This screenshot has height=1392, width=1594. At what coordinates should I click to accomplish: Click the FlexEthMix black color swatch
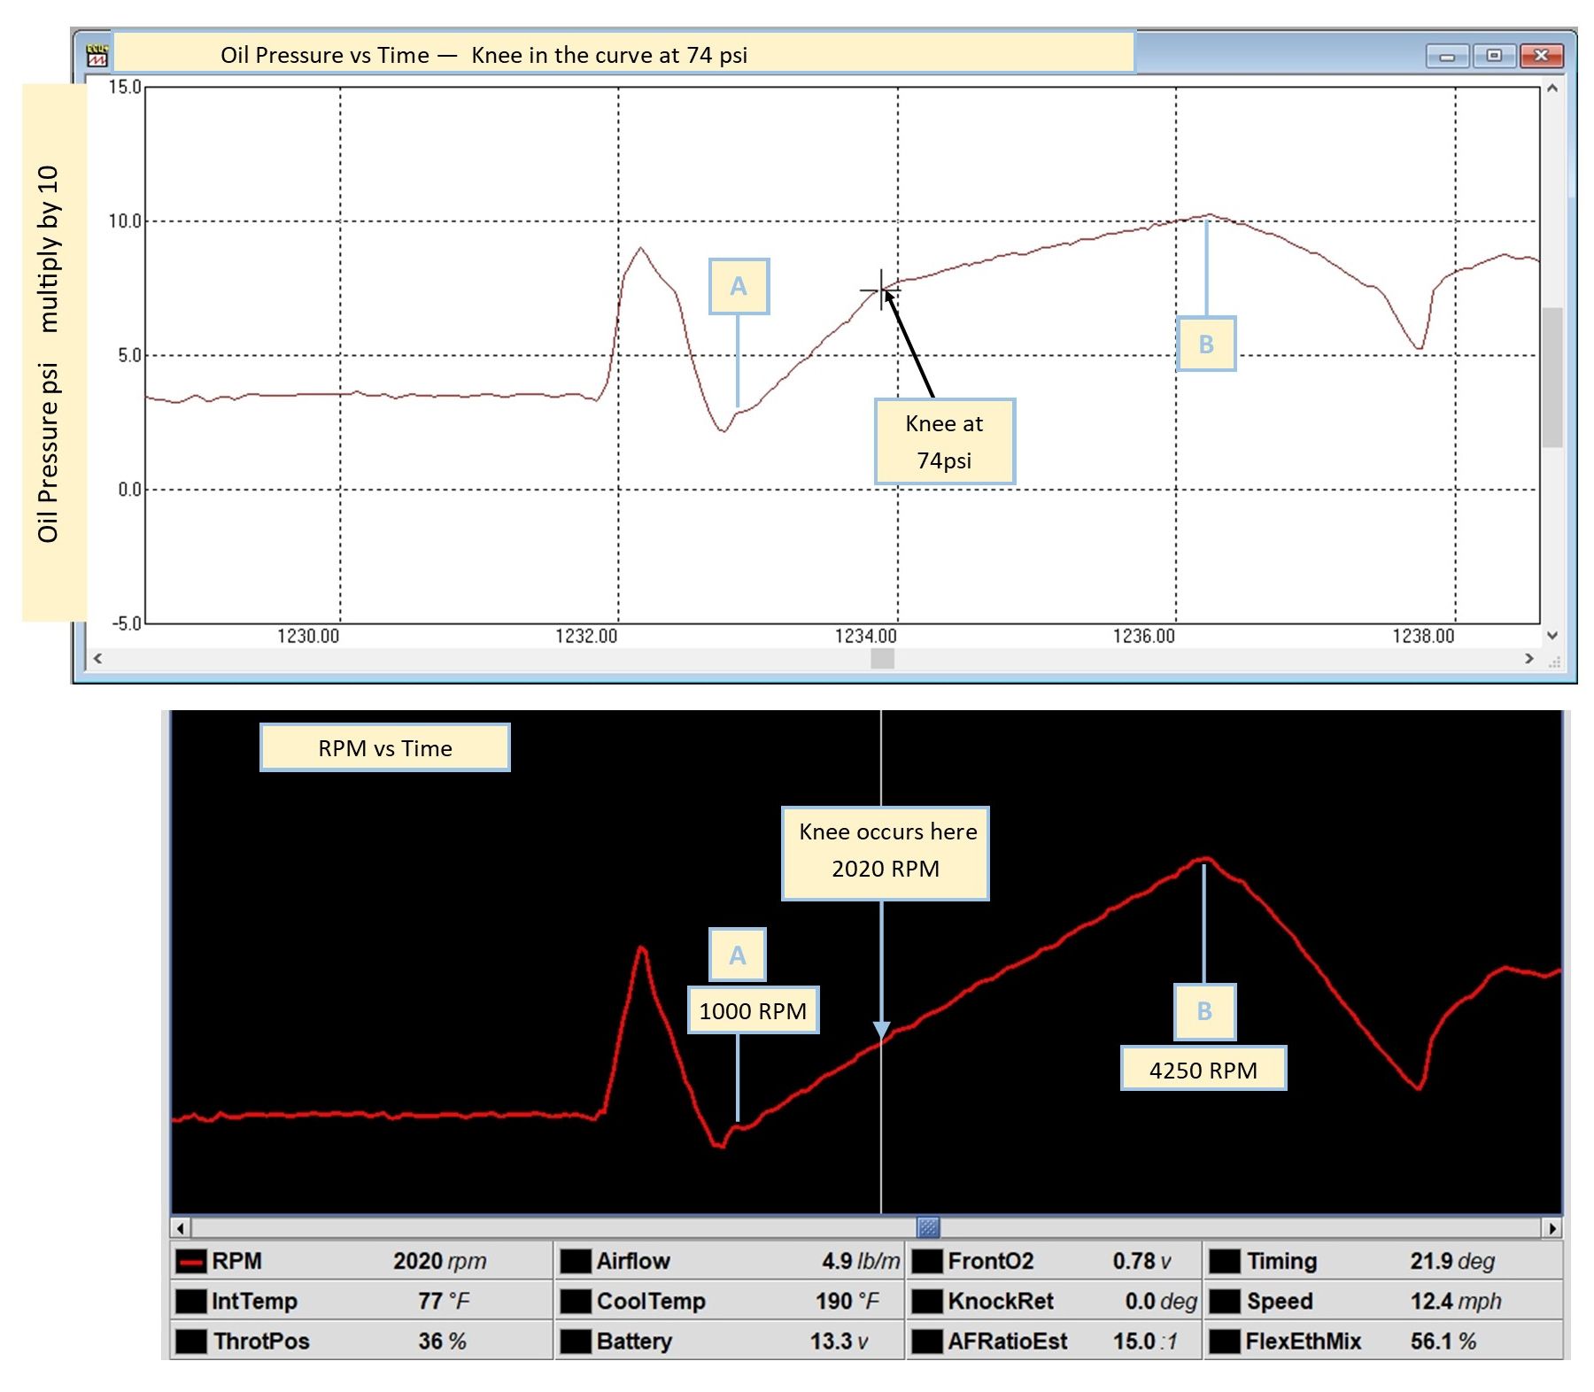click(x=1225, y=1341)
